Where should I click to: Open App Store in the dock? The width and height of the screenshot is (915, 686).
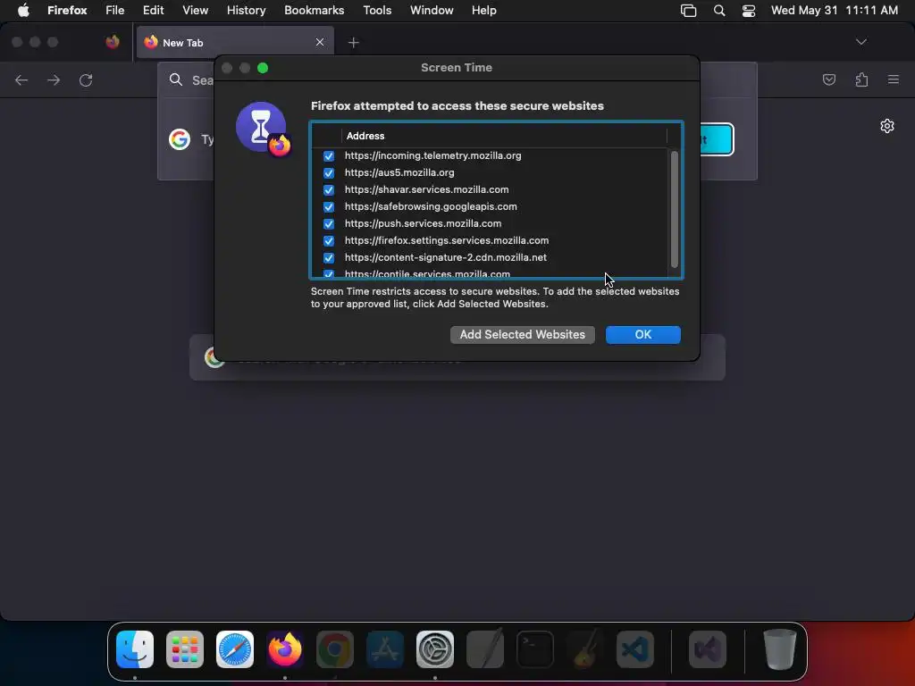[385, 649]
